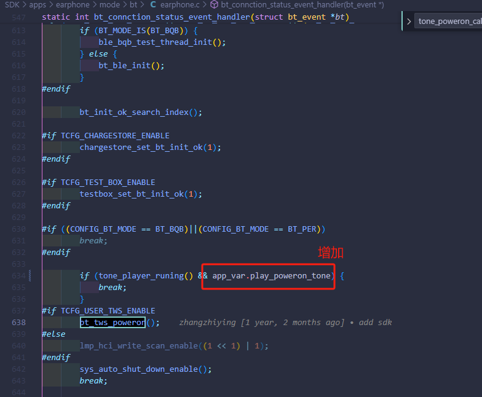Click the git blame annotation by zhangzhiying

[x=285, y=322]
